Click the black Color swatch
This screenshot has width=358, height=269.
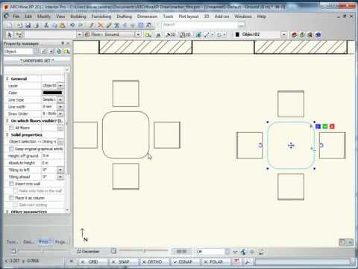tap(52, 93)
